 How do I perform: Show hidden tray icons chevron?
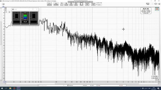pyautogui.click(x=141, y=88)
